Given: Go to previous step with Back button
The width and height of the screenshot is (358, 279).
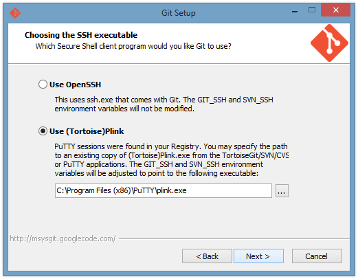Looking at the screenshot, I should tap(207, 256).
